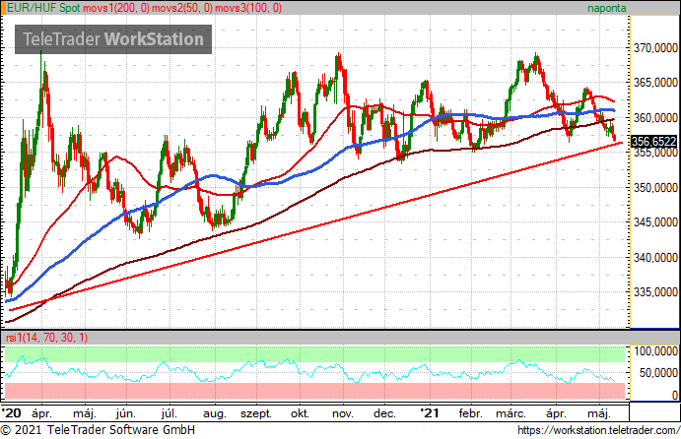Viewport: 681px width, 439px height.
Task: Open the workstation.teletrader.com link
Action: click(x=599, y=430)
